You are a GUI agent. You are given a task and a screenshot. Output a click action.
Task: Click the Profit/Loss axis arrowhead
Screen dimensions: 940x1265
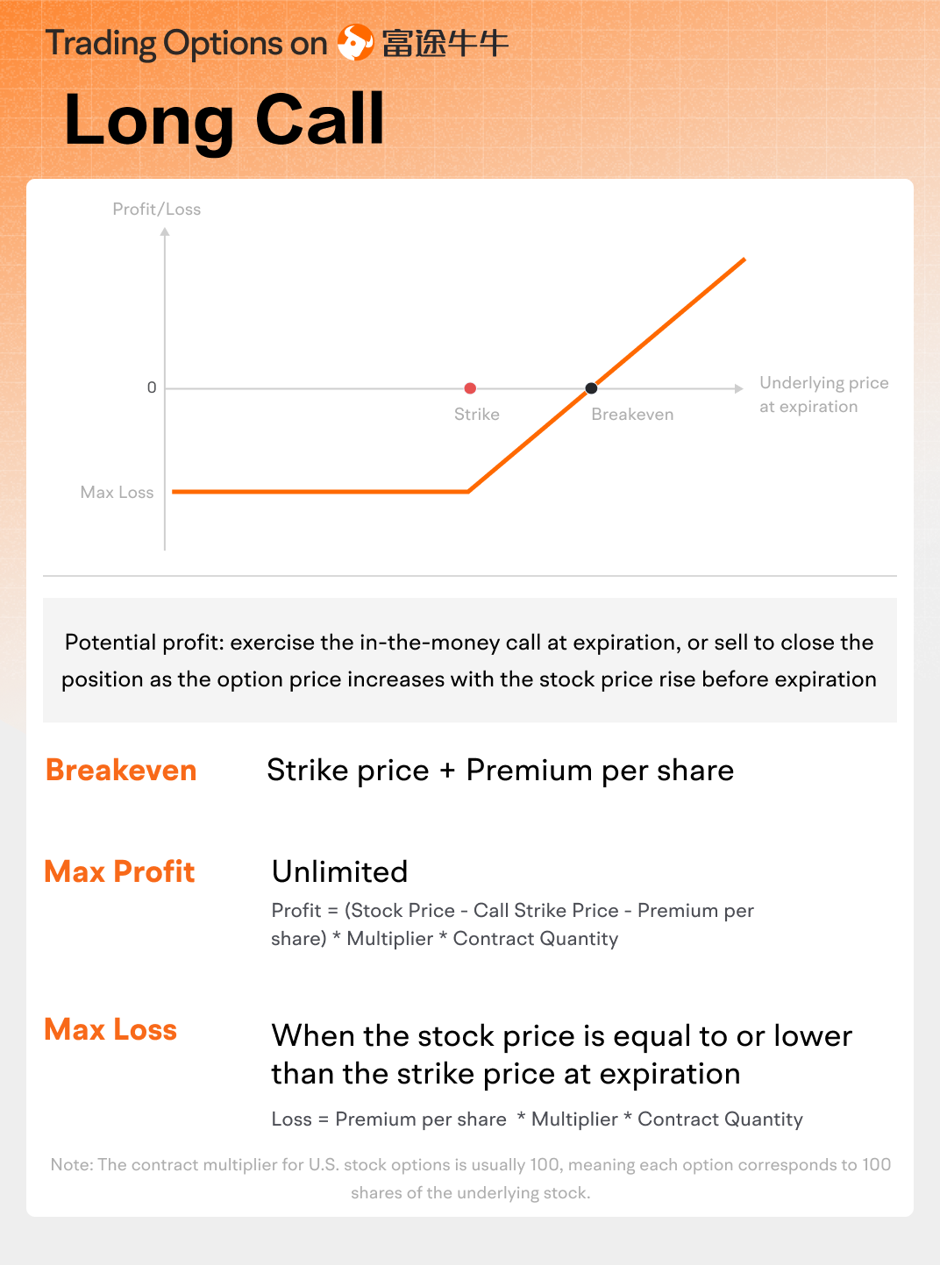(165, 232)
